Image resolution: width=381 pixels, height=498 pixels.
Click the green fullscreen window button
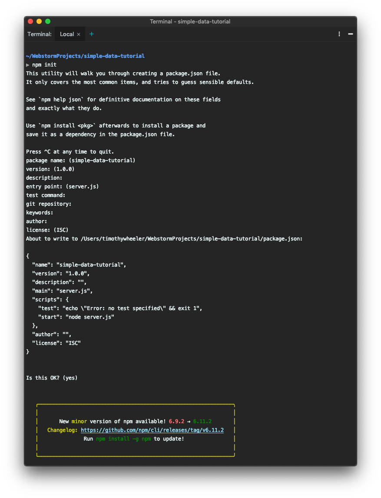[48, 21]
